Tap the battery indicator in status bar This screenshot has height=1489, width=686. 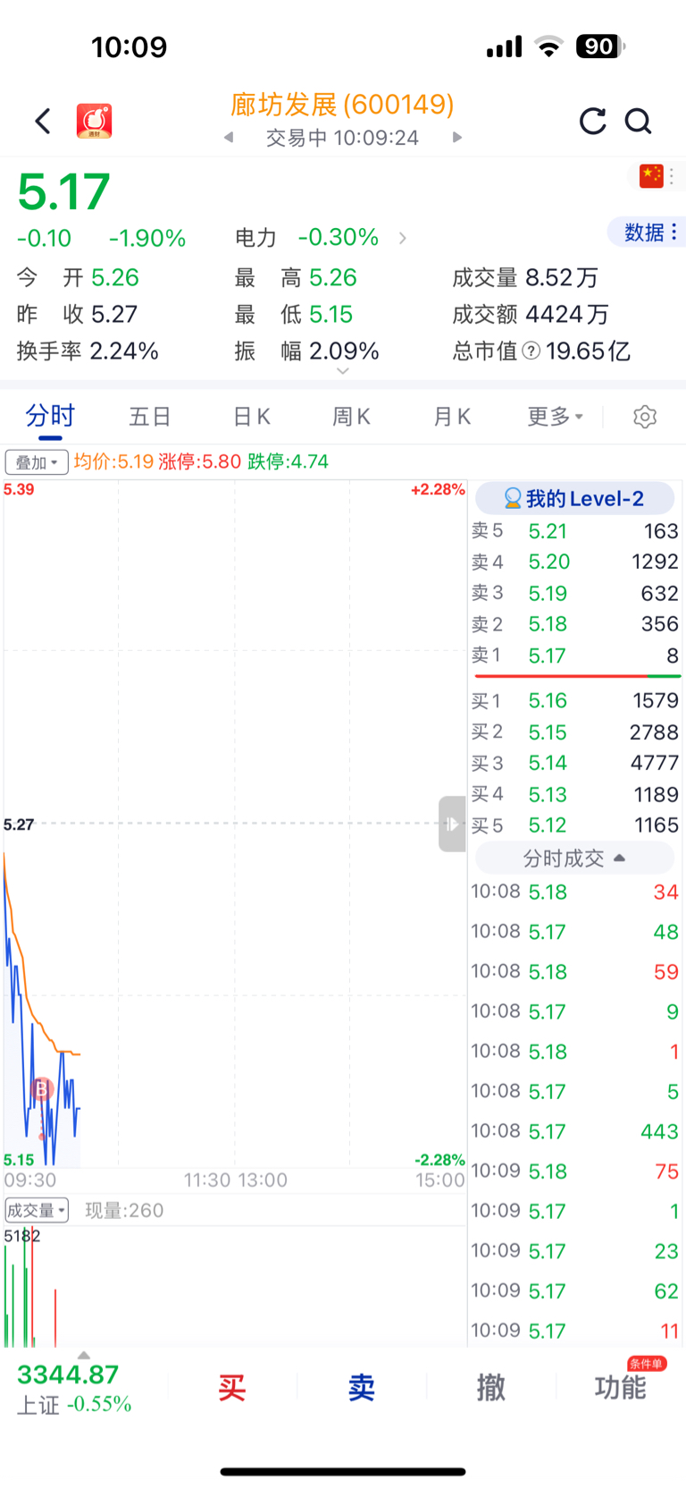coord(600,47)
